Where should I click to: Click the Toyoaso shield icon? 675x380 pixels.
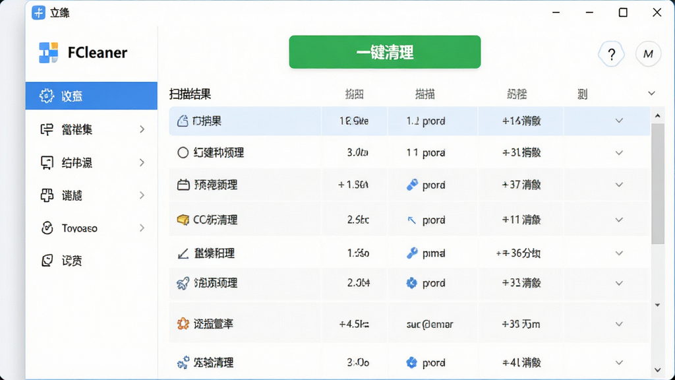click(x=47, y=228)
